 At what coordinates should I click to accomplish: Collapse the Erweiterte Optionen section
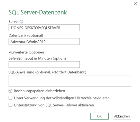tap(10, 52)
